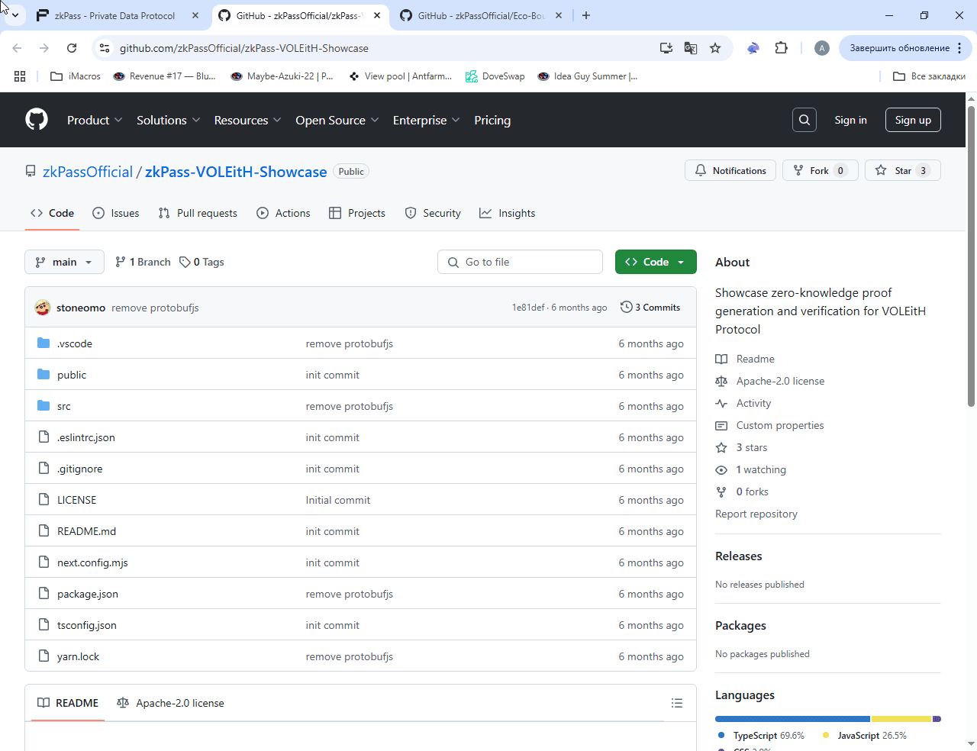
Task: Open .eslintrc.json file
Action: (86, 437)
